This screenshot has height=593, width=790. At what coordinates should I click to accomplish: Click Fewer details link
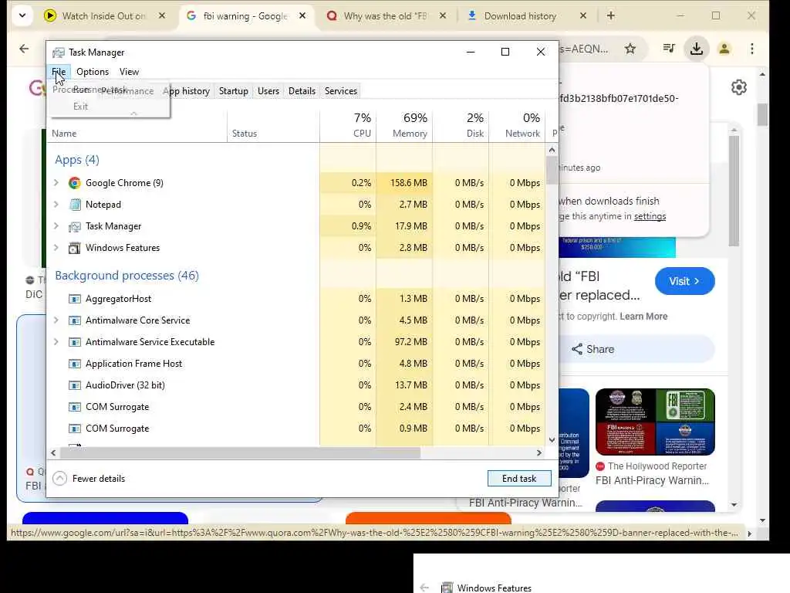point(99,479)
